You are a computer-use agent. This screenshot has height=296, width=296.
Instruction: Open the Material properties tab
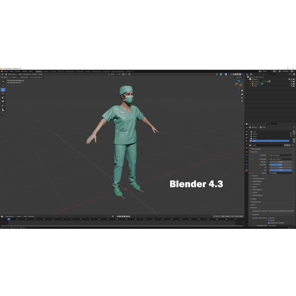tap(247, 170)
